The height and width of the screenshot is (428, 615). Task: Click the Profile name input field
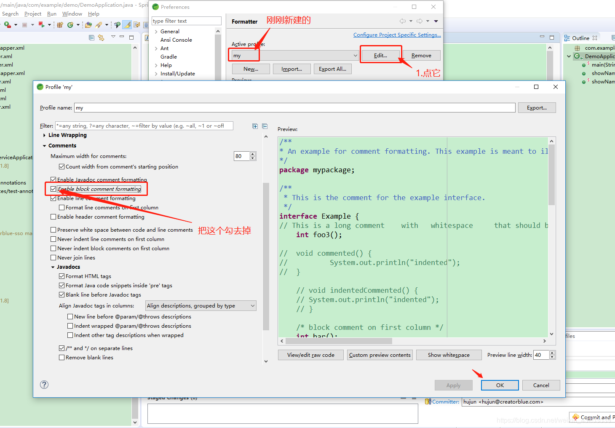295,108
